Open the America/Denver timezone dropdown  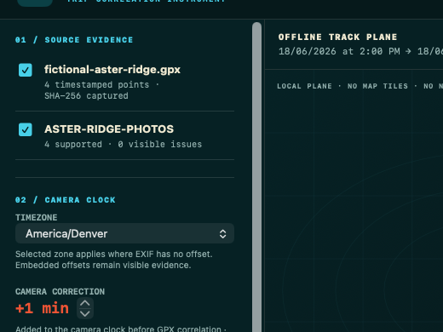pos(124,233)
